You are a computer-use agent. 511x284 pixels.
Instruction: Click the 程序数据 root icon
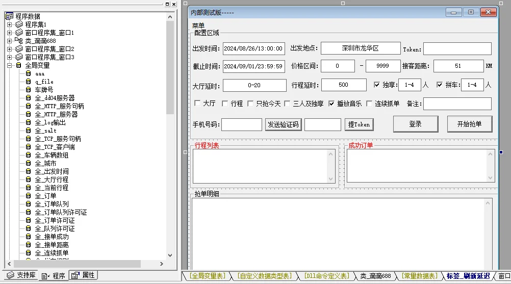pyautogui.click(x=10, y=16)
